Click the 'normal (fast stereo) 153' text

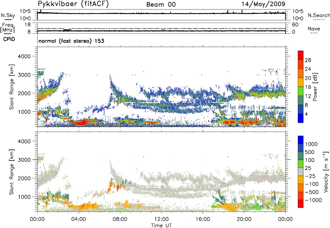click(x=71, y=41)
